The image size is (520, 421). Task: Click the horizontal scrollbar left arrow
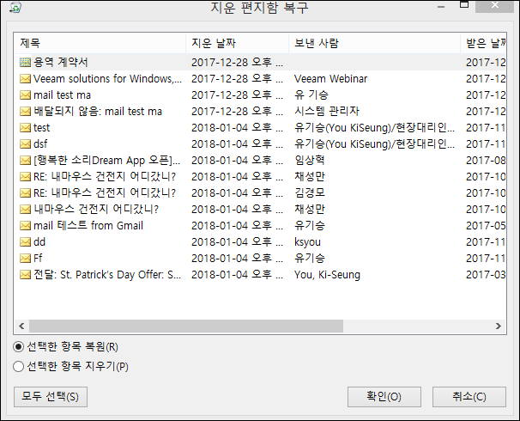tap(21, 326)
